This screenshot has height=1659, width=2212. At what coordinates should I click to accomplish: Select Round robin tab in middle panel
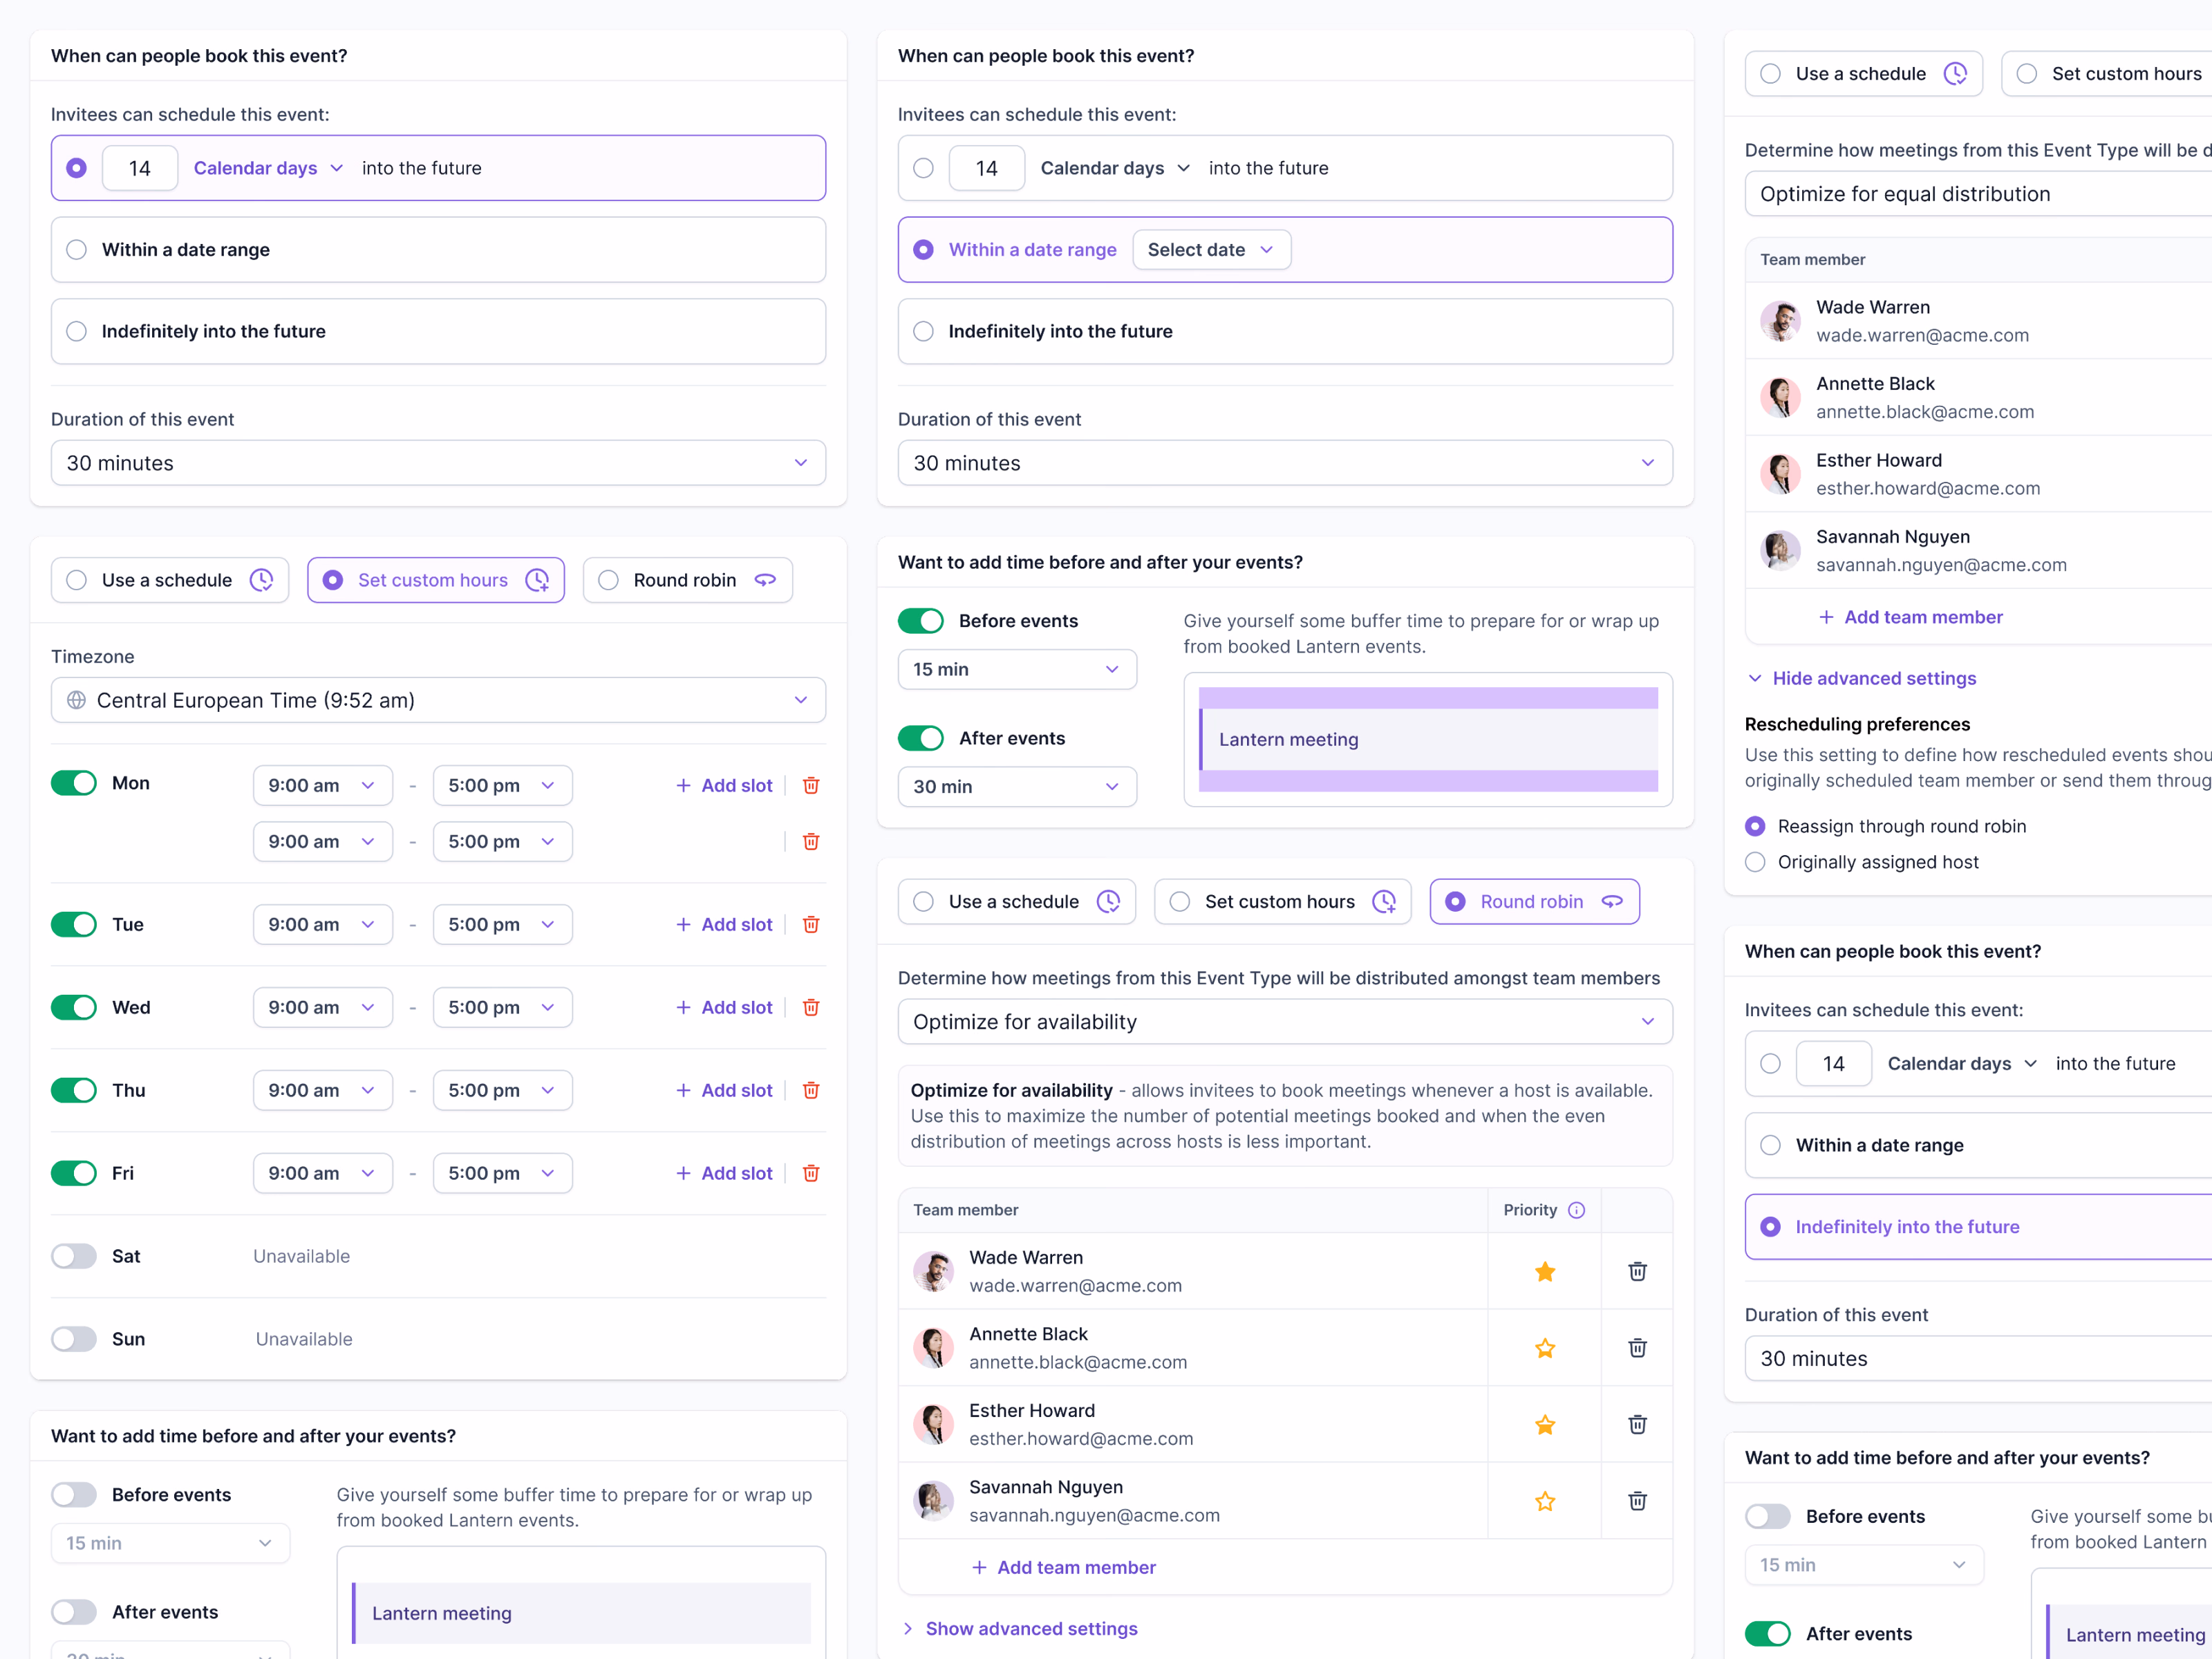[1535, 901]
